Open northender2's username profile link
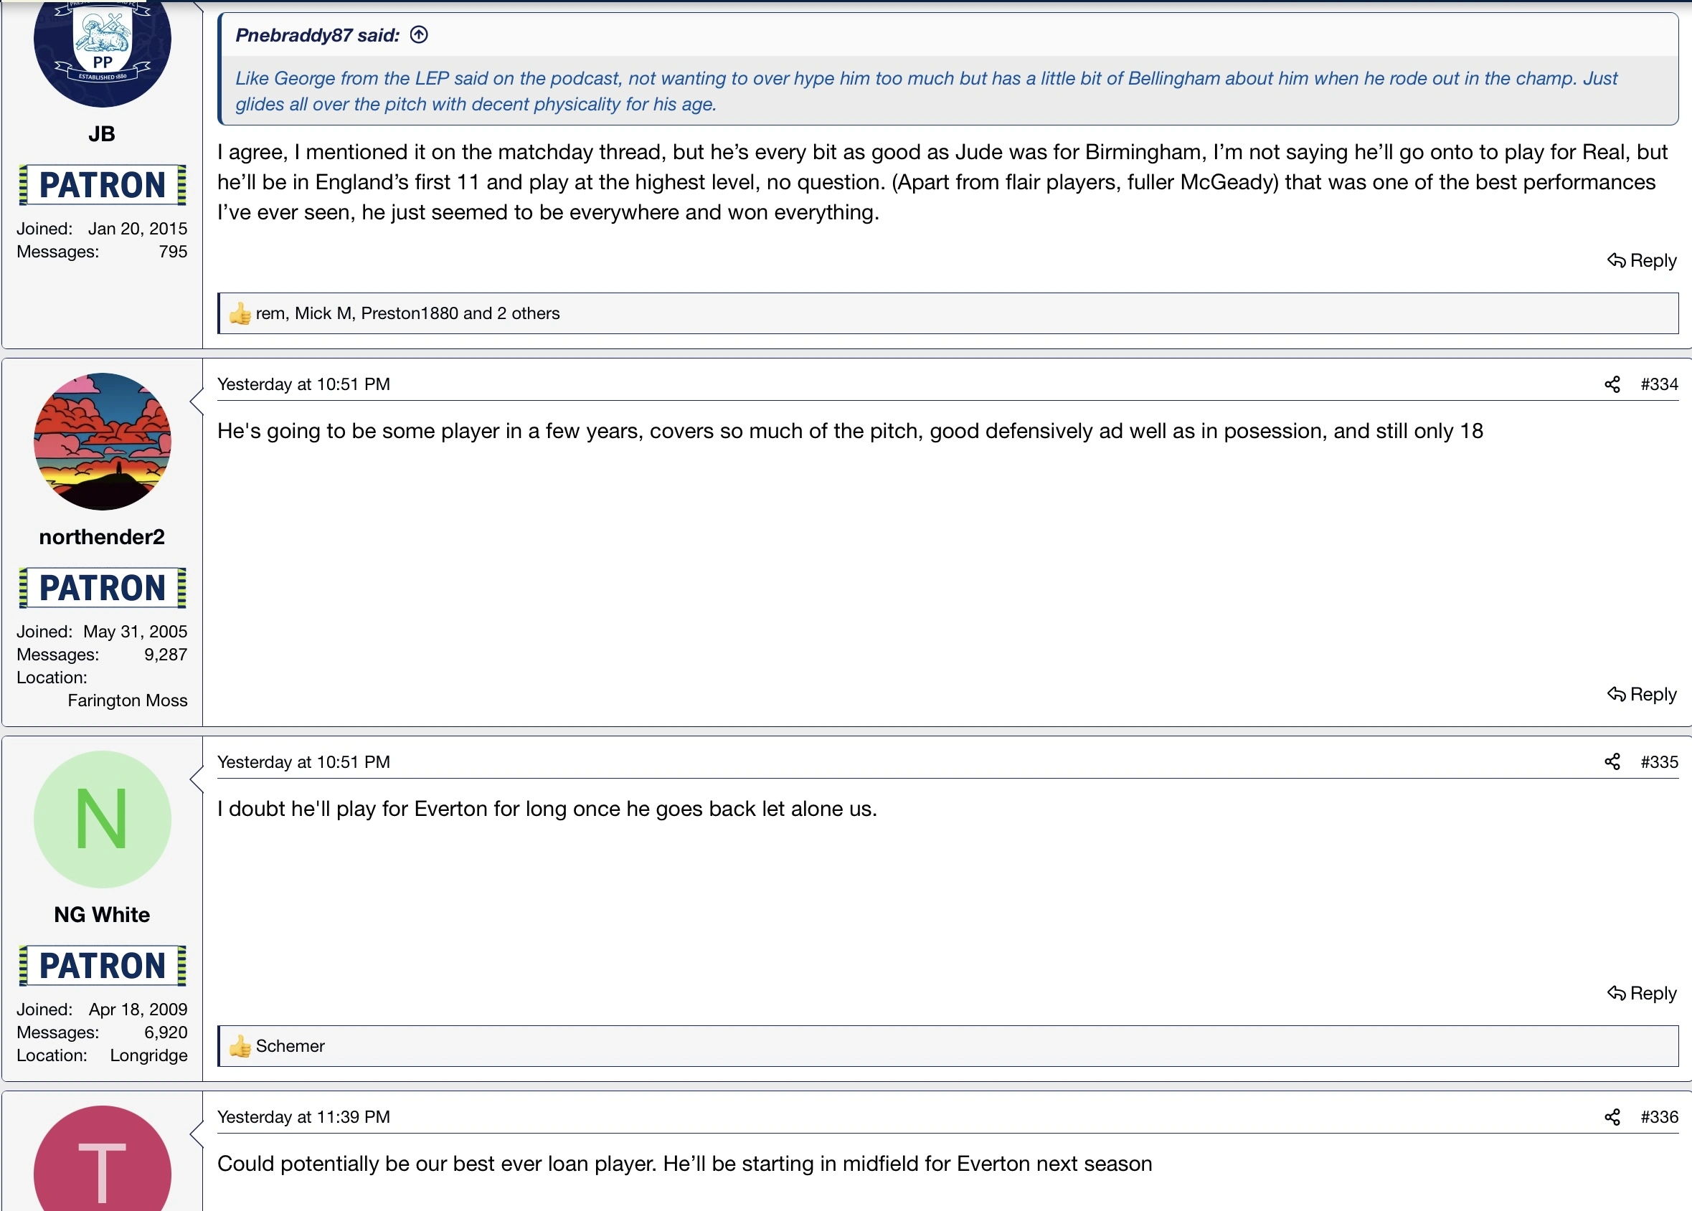The image size is (1692, 1211). [101, 537]
